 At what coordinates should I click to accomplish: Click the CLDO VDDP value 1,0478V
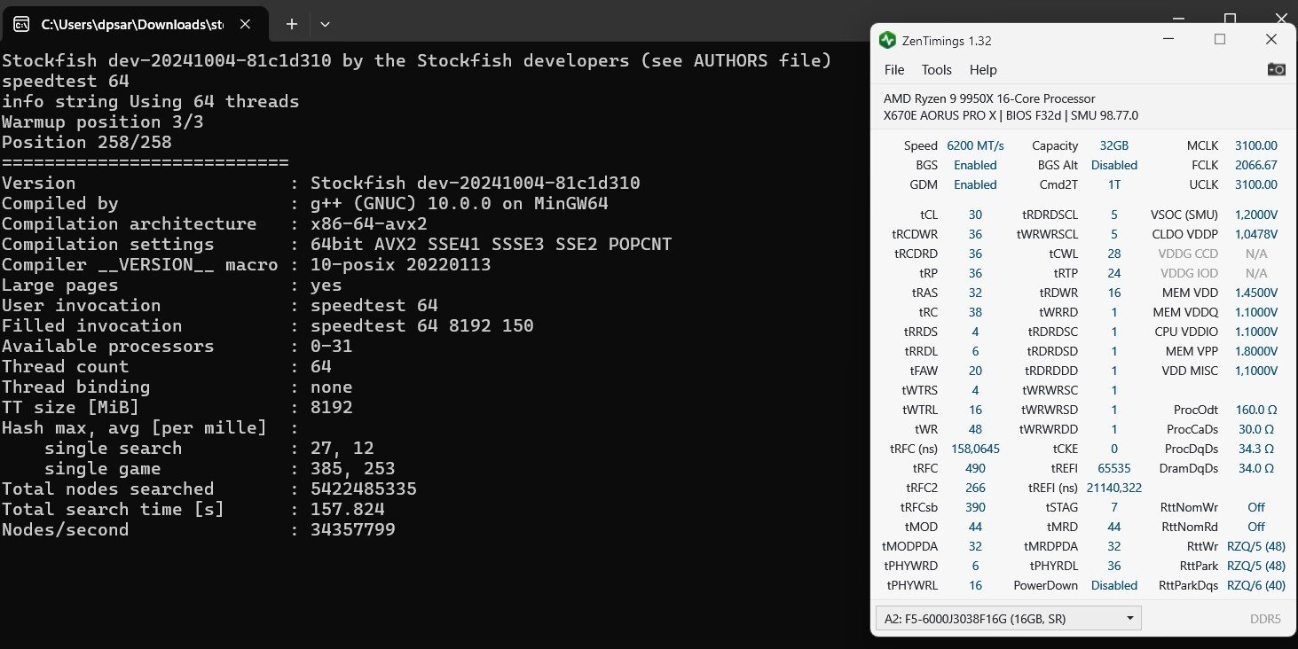pyautogui.click(x=1255, y=234)
